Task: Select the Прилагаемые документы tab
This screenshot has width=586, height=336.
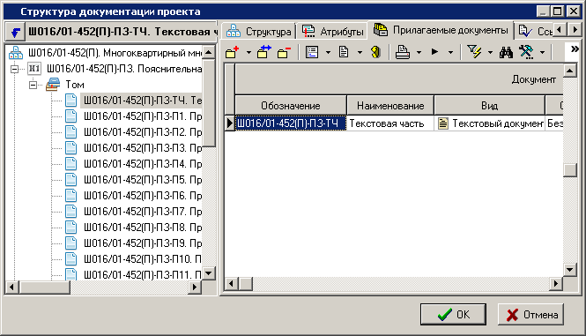Action: pos(441,30)
